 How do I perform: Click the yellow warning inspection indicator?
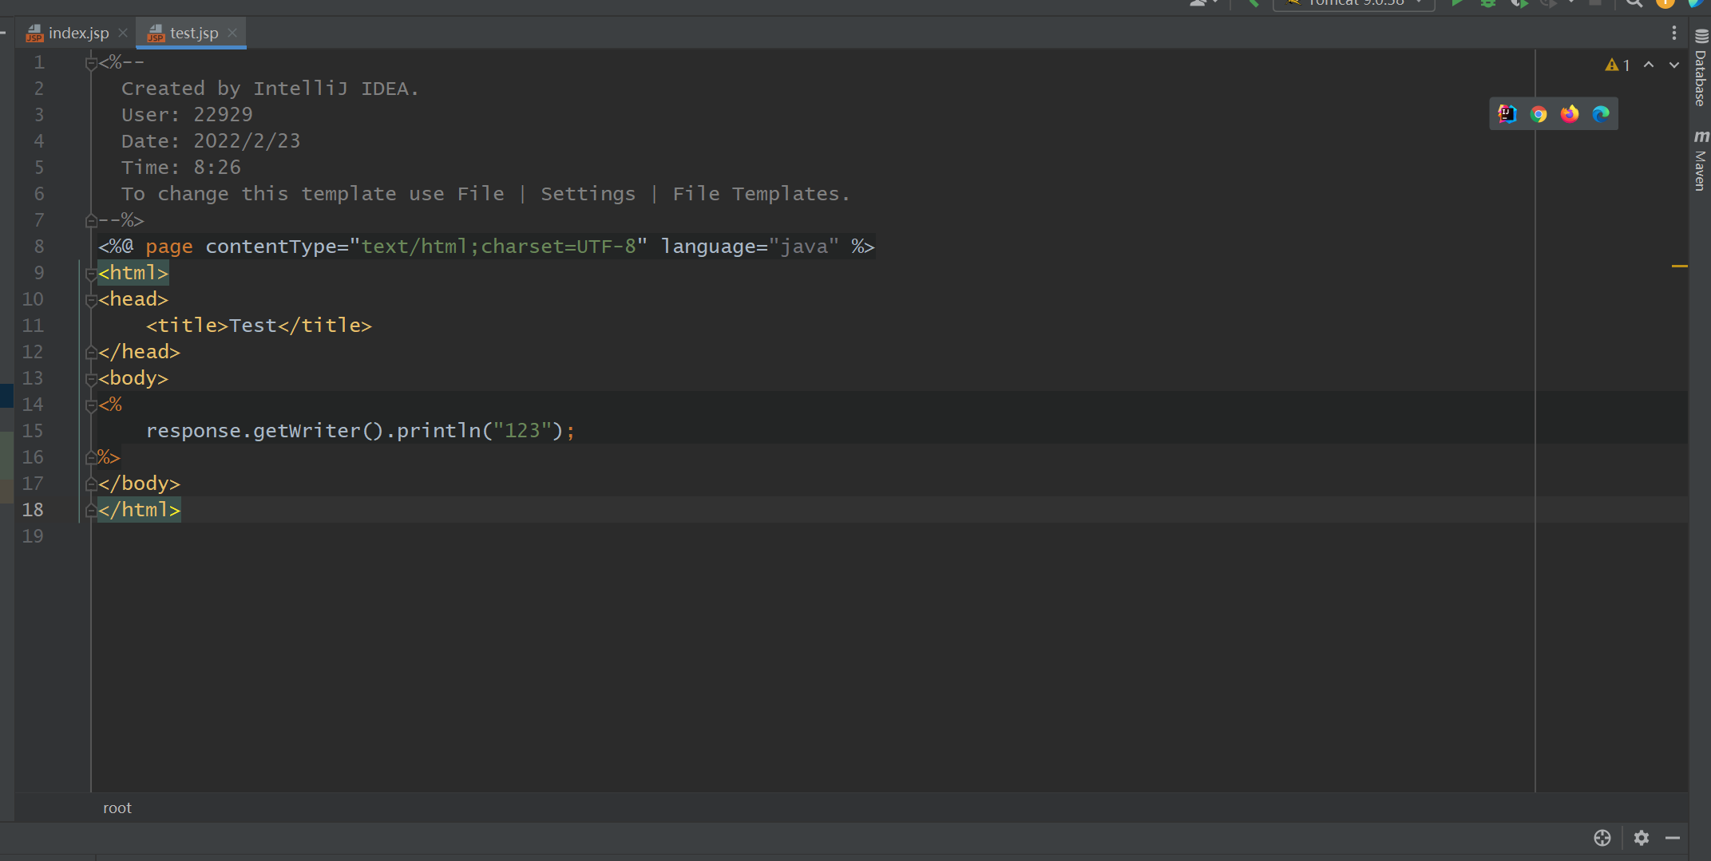1618,65
